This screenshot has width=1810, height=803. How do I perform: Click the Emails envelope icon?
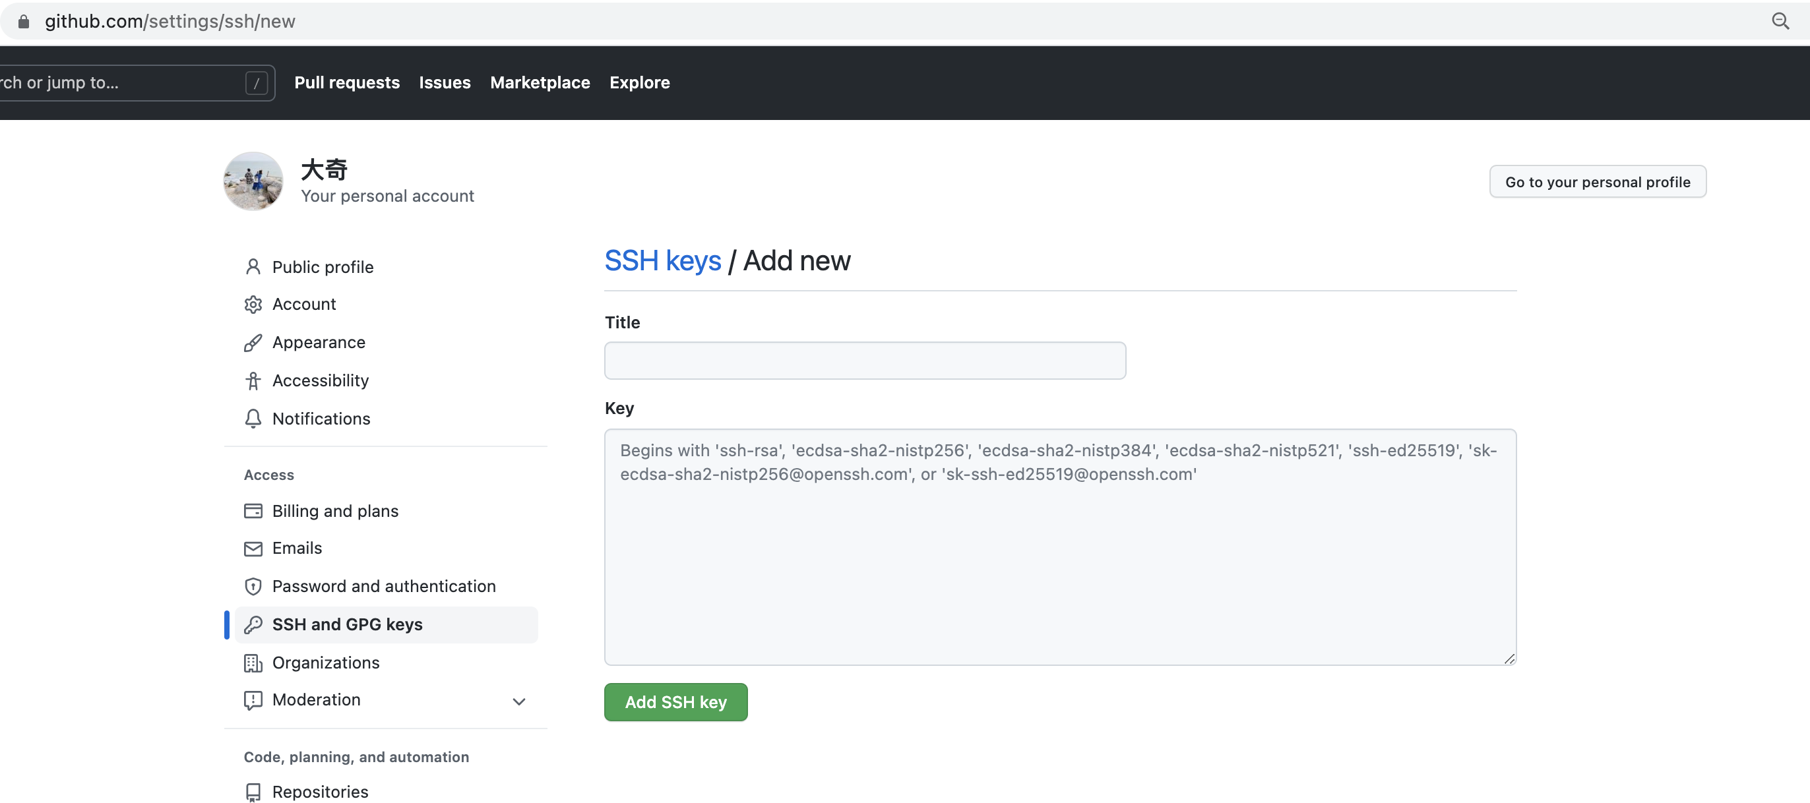(253, 549)
